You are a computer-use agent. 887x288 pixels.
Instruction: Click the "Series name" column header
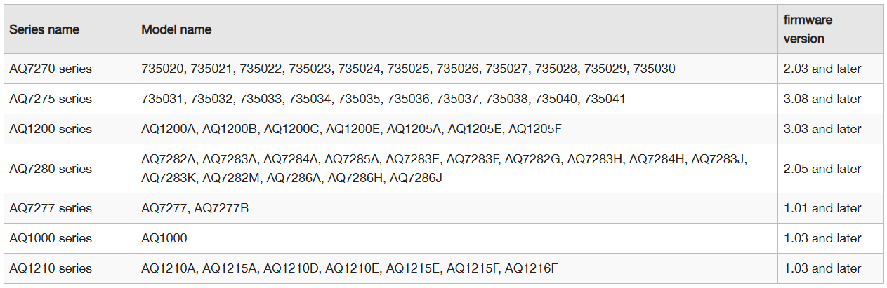click(x=44, y=29)
